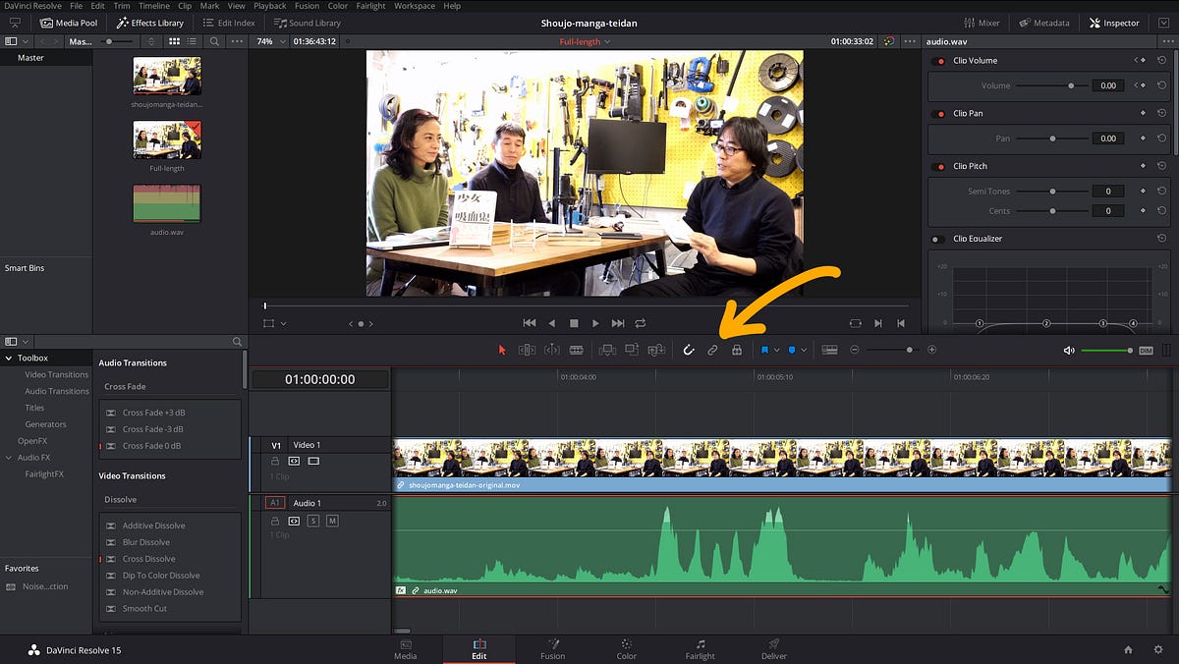Select the audio.wav thumbnail in the media pool
The image size is (1179, 664).
167,203
